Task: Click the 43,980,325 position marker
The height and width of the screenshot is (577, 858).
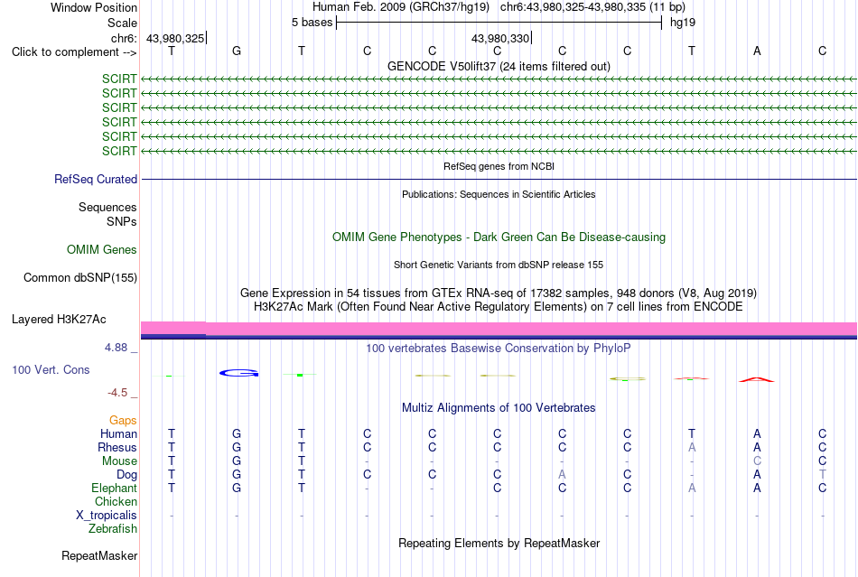Action: tap(175, 38)
